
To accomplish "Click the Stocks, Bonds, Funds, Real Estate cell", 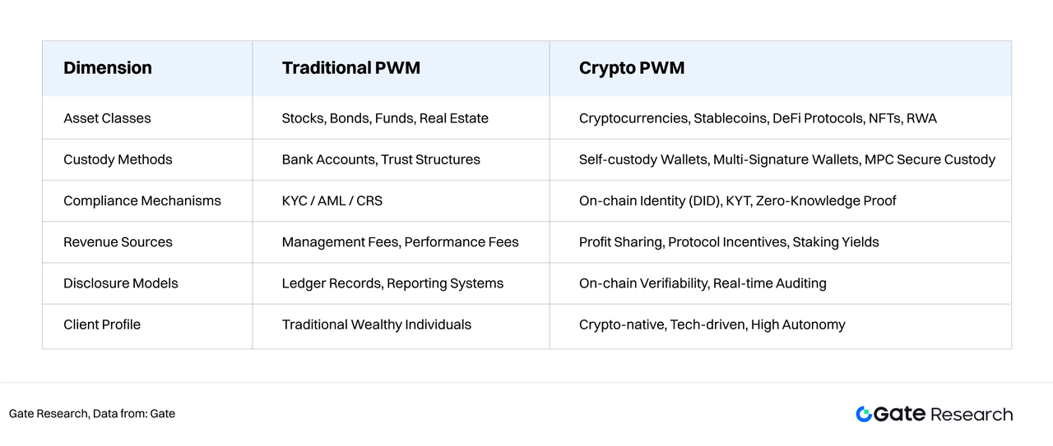I will (385, 118).
